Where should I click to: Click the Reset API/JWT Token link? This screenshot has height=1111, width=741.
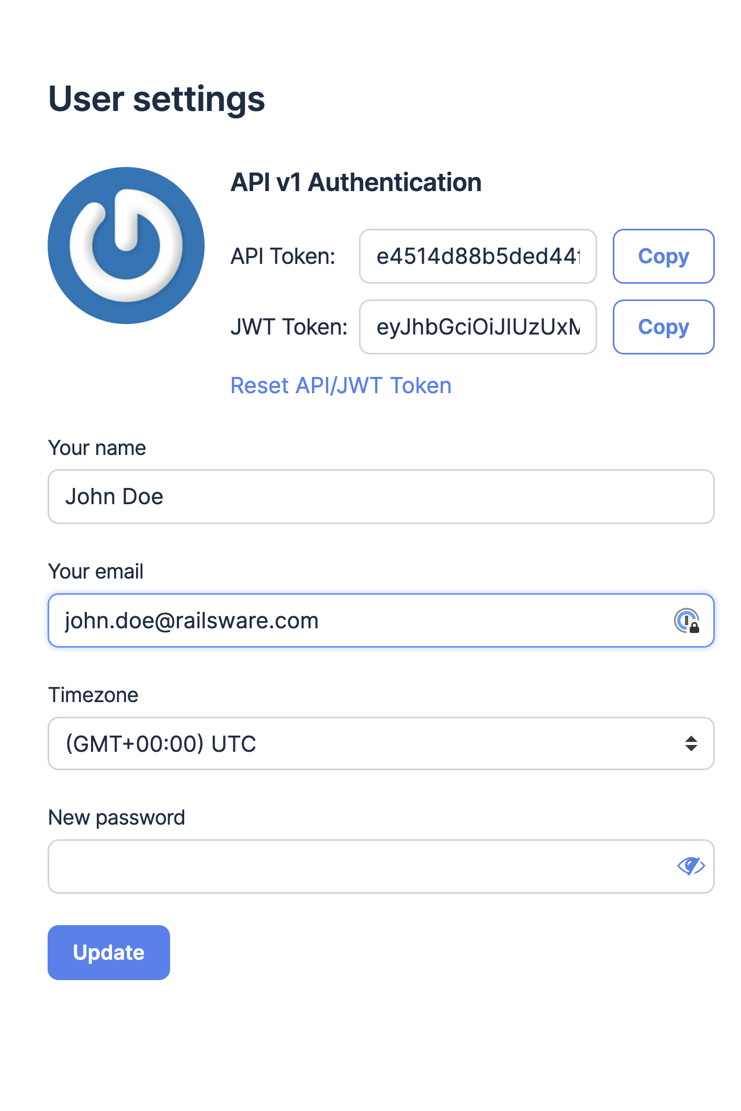[341, 386]
